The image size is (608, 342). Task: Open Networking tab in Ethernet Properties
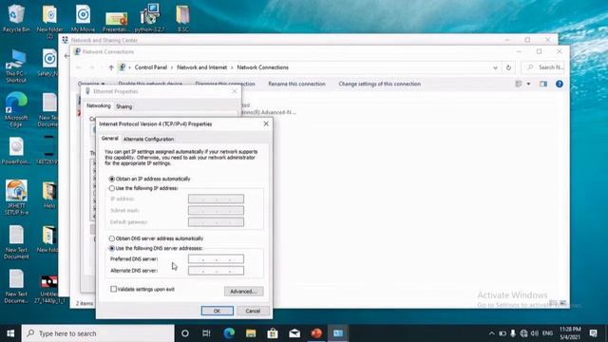pyautogui.click(x=99, y=105)
